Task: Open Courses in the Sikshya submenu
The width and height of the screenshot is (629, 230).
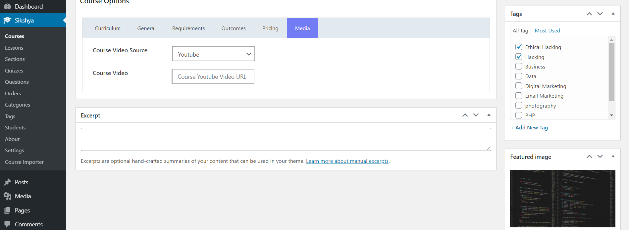Action: pos(15,36)
